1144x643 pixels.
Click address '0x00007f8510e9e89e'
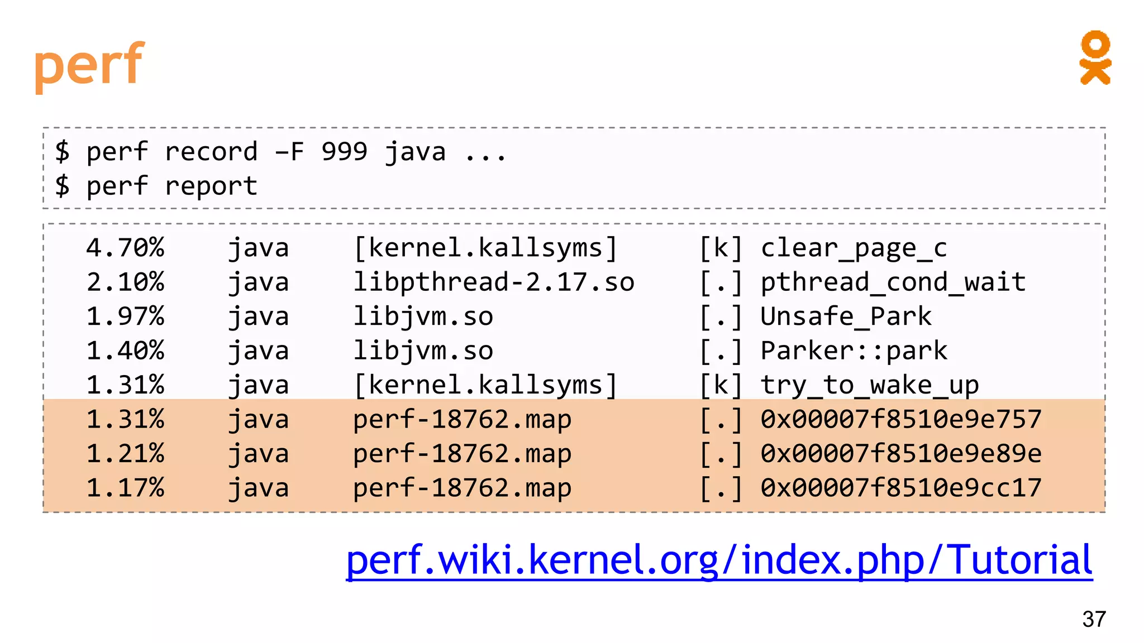pyautogui.click(x=901, y=454)
